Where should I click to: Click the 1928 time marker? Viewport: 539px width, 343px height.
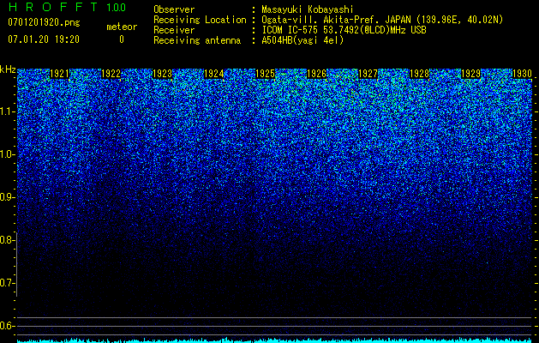click(x=420, y=74)
